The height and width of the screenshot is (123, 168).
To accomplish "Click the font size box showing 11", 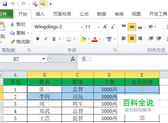I will [x=91, y=27].
